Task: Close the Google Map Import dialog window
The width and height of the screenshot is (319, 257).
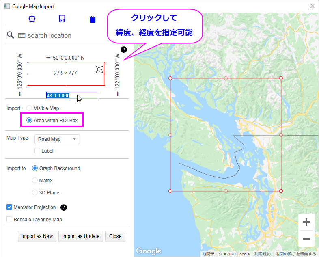Action: [x=313, y=6]
